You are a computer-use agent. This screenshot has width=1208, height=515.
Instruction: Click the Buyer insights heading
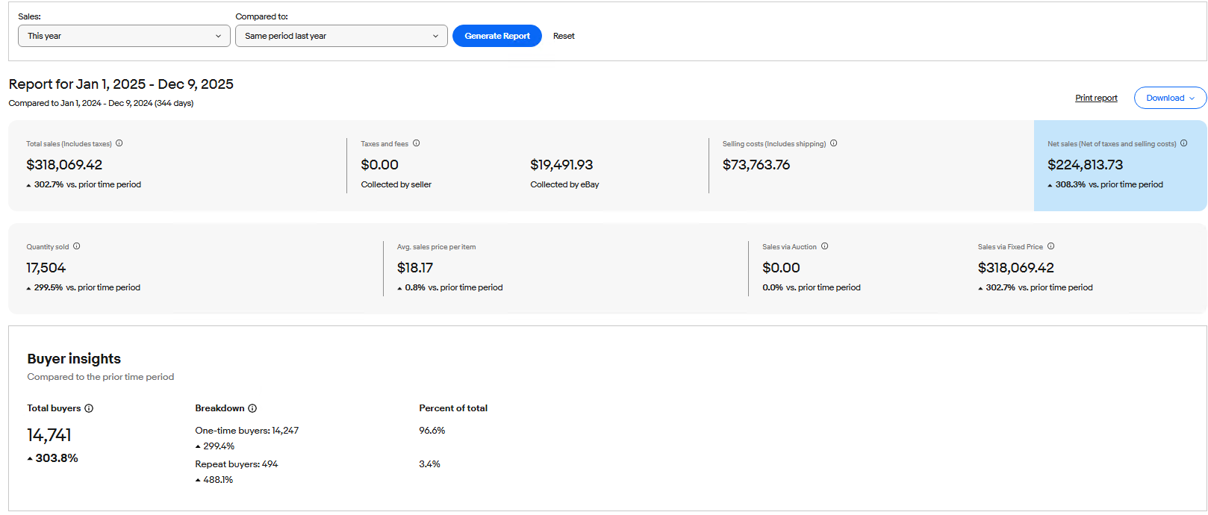coord(74,359)
